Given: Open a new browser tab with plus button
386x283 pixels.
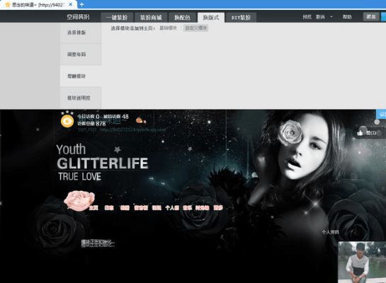Looking at the screenshot, I should tap(81, 4).
